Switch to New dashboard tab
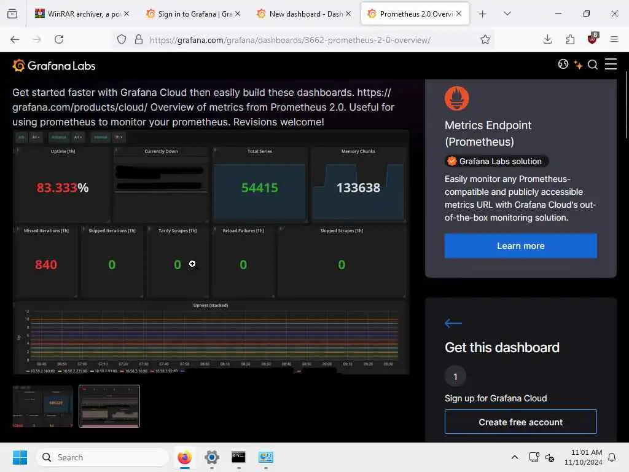Viewport: 629px width, 472px height. (303, 14)
